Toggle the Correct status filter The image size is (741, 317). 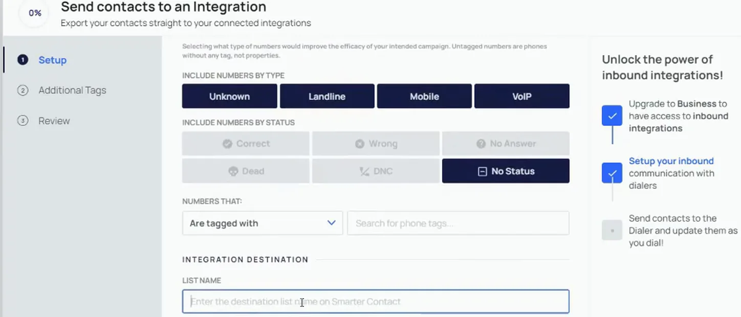[246, 144]
